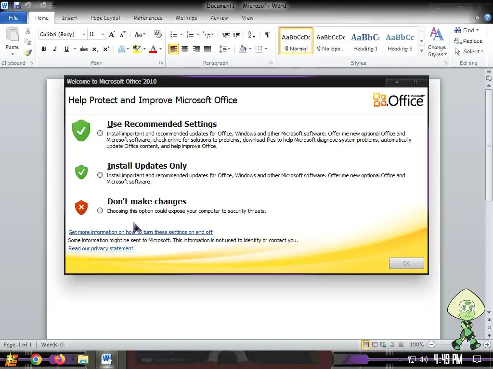Center the paragraph text

pos(185,49)
